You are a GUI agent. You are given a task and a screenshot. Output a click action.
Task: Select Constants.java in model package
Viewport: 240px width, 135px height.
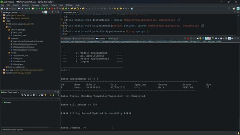(x=19, y=61)
